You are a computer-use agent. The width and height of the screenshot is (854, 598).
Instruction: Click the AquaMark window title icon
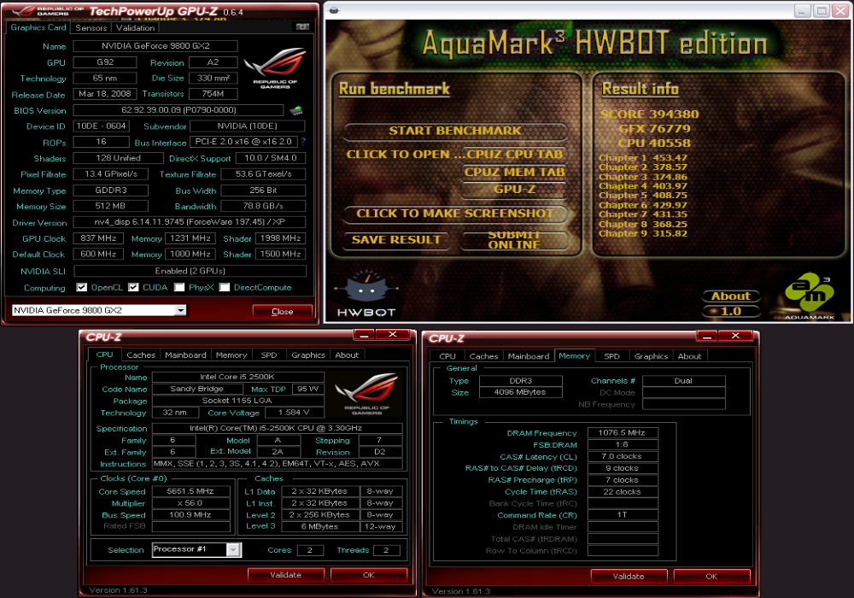tap(334, 9)
